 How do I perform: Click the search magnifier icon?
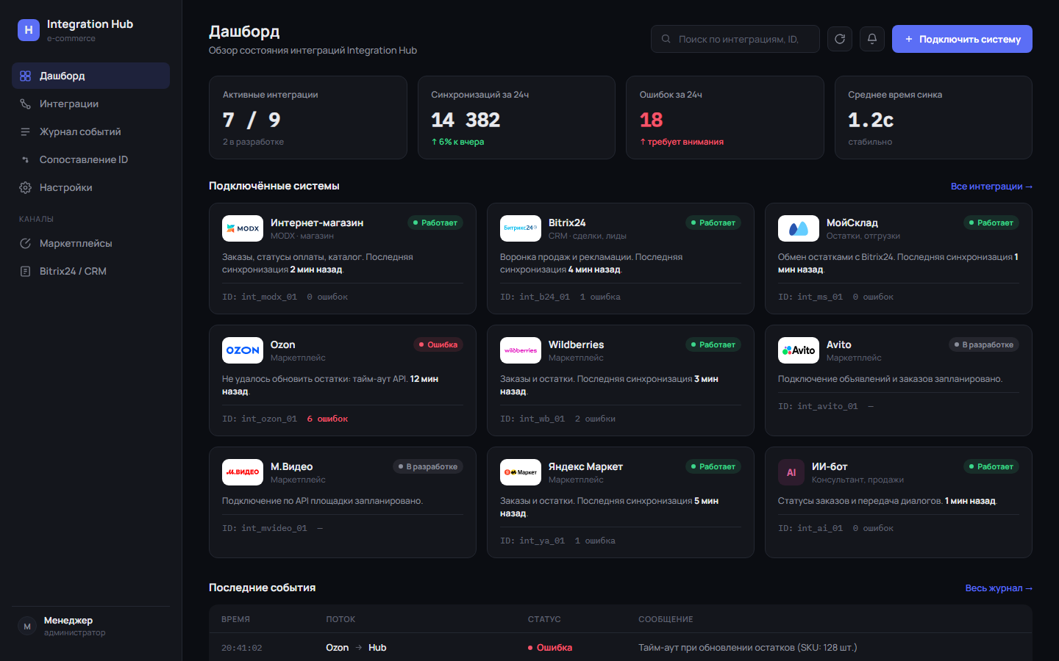tap(666, 39)
